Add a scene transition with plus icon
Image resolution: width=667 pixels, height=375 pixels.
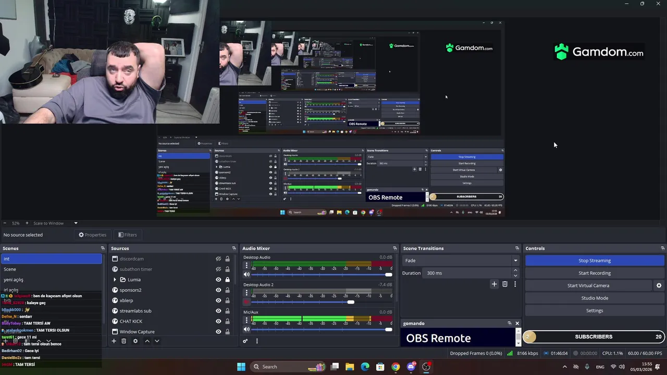click(x=494, y=284)
